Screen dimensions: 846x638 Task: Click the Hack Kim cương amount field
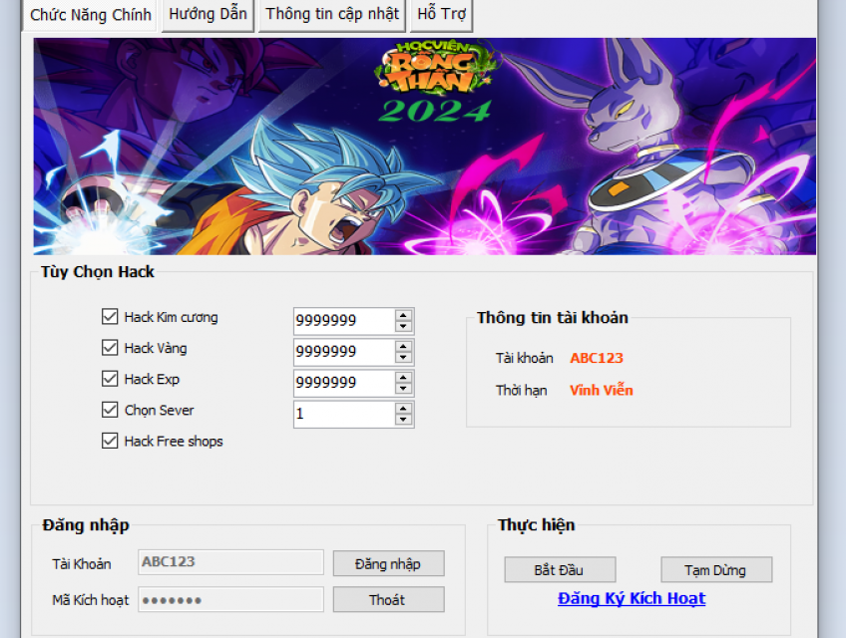[x=344, y=321]
